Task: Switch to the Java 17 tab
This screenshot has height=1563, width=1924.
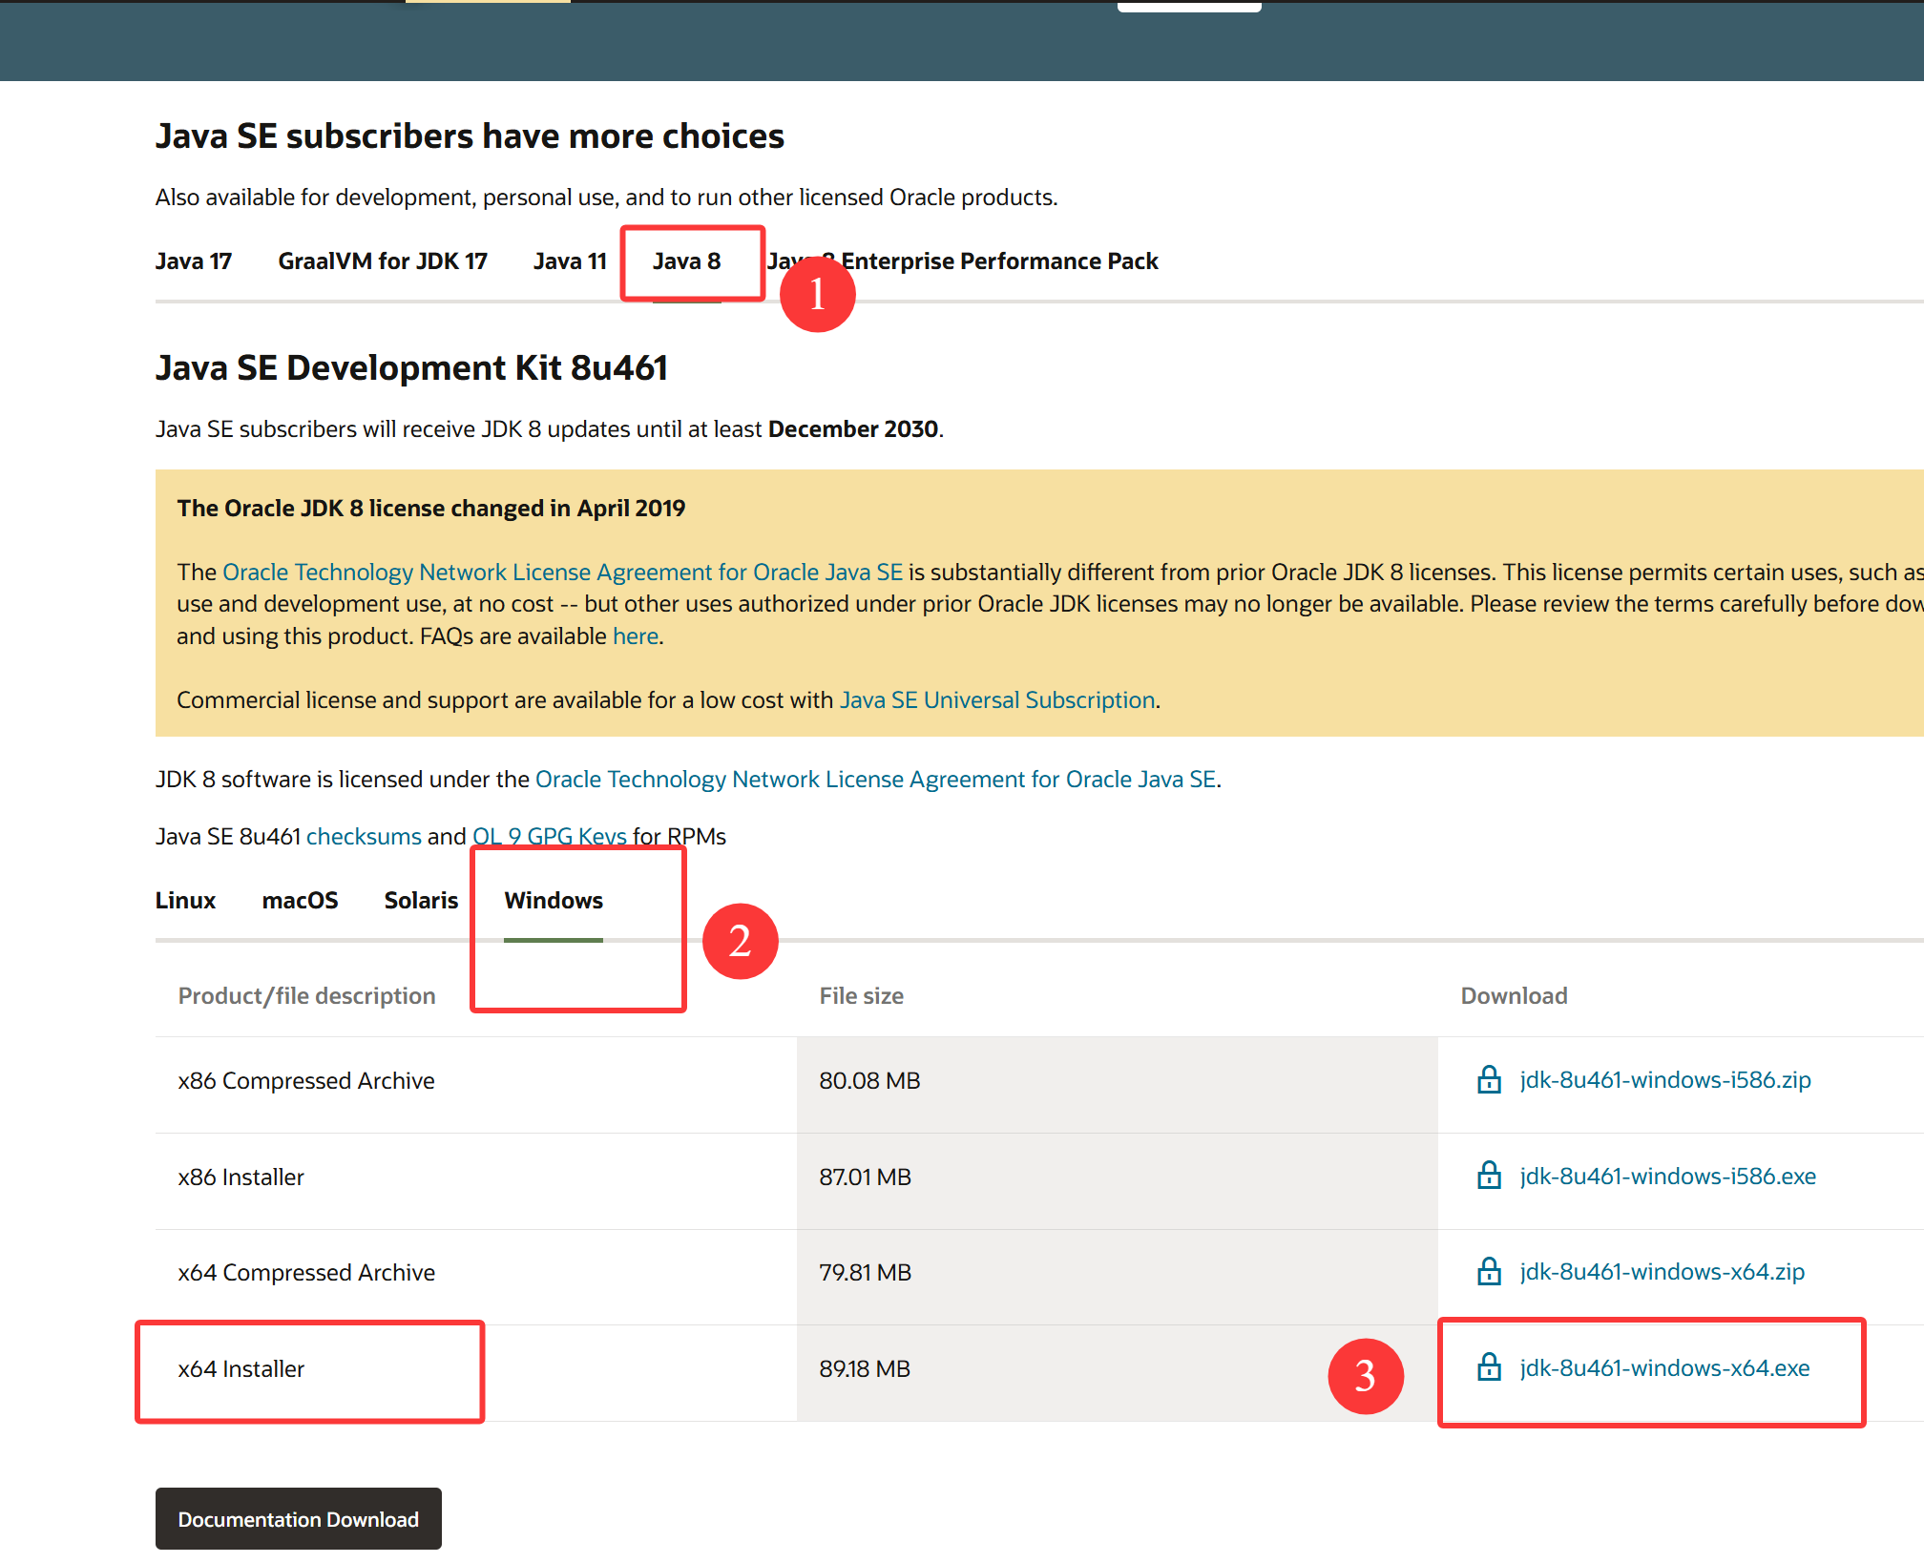Action: click(194, 261)
